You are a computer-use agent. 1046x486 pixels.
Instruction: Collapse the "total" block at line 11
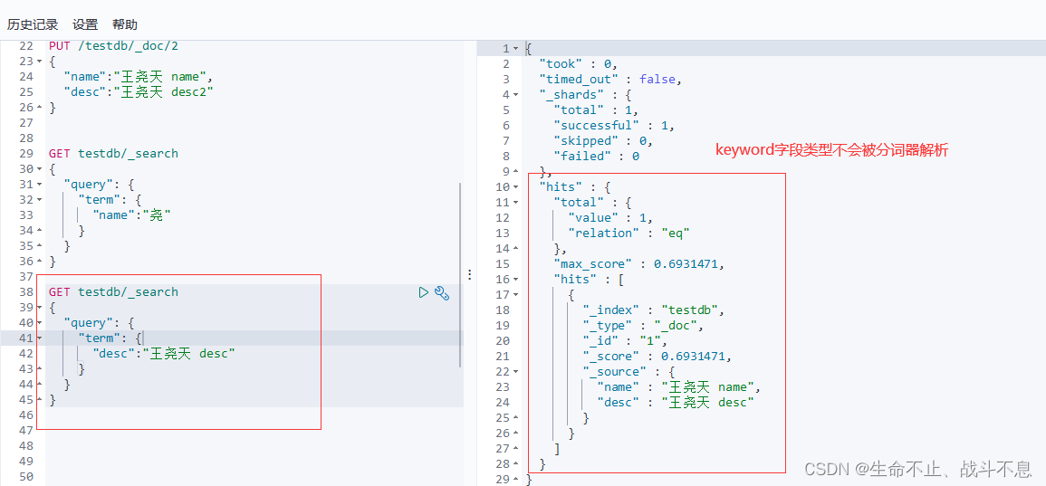(x=516, y=203)
